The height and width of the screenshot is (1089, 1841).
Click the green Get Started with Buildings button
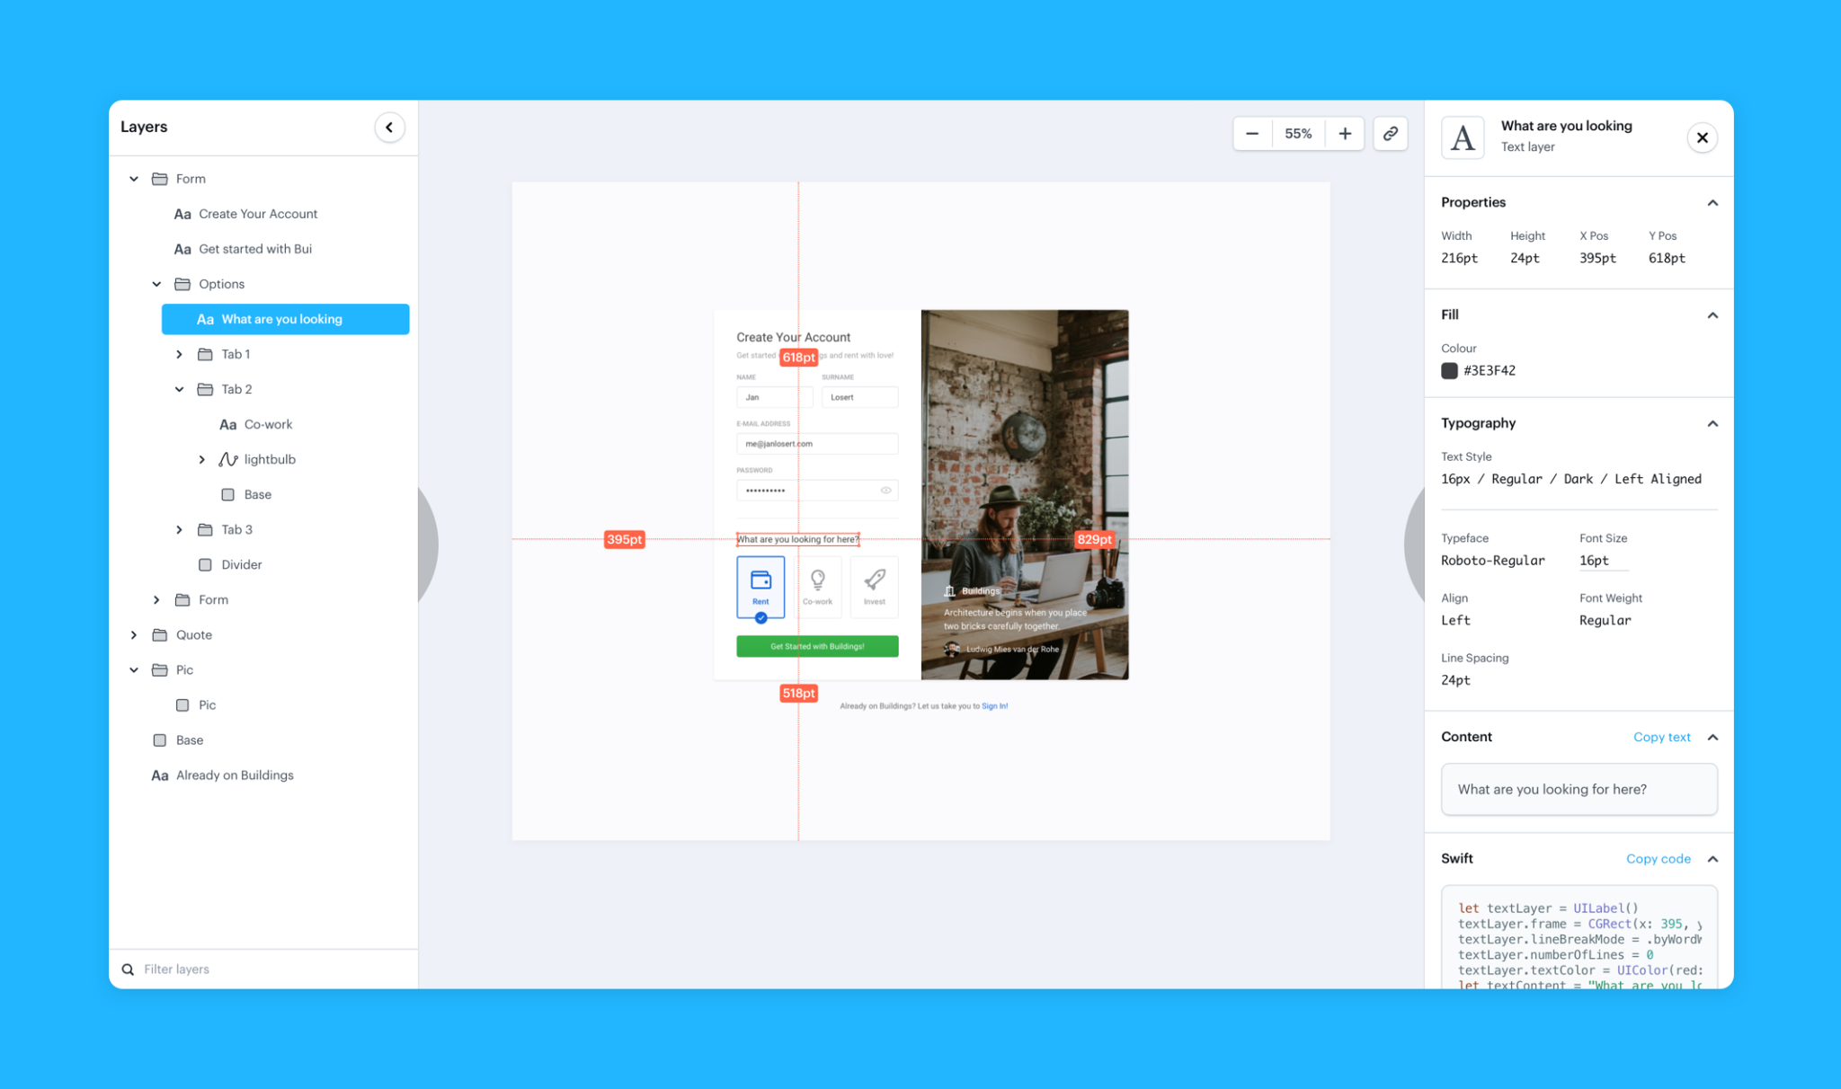click(x=817, y=646)
